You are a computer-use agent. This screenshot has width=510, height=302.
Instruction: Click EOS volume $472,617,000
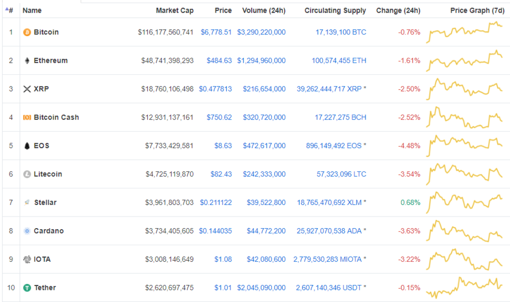pyautogui.click(x=264, y=145)
